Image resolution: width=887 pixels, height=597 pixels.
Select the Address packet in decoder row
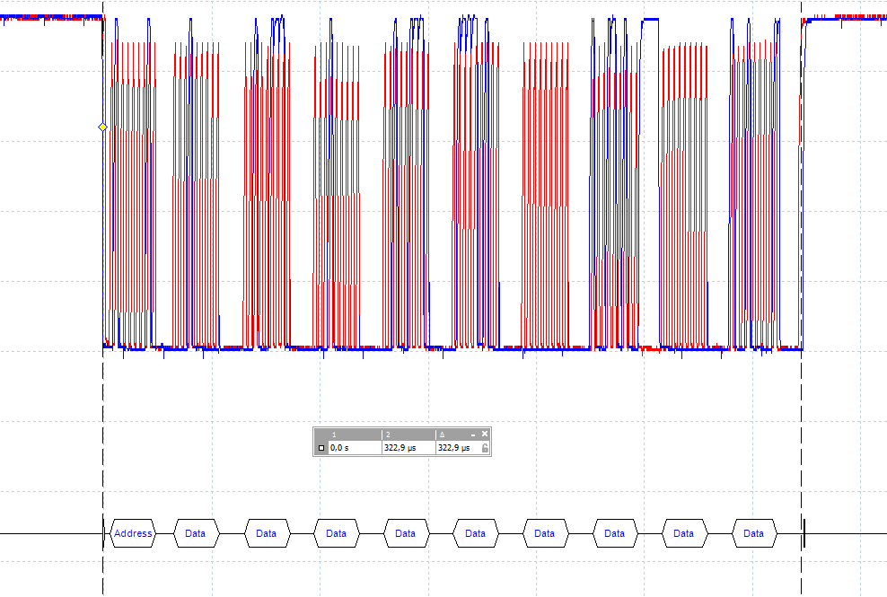pos(132,533)
